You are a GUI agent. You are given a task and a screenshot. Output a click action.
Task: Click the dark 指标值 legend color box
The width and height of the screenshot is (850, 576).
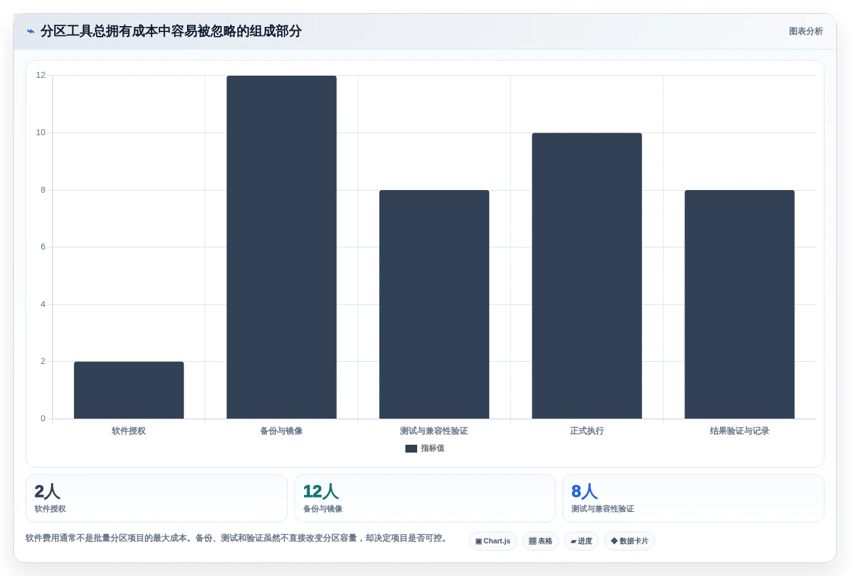click(x=411, y=449)
